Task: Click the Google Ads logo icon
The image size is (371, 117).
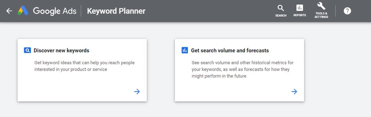Action: pos(23,11)
